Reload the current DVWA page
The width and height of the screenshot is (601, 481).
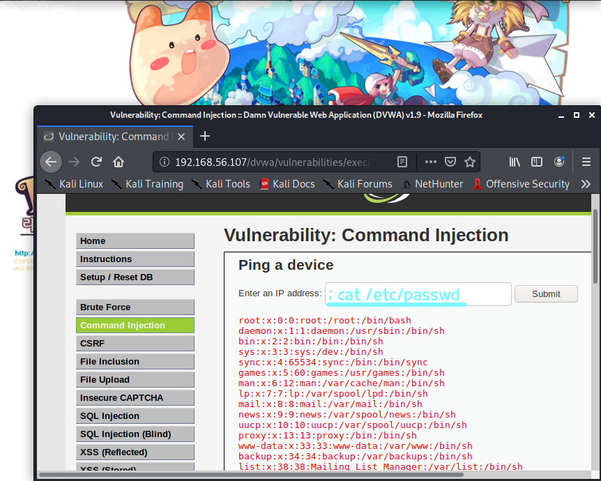[96, 162]
